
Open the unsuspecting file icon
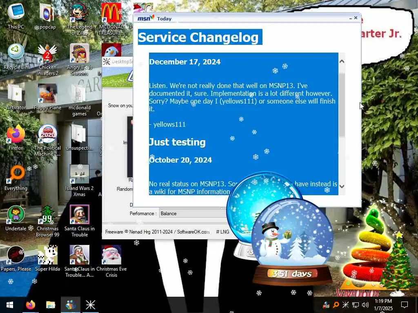(79, 137)
